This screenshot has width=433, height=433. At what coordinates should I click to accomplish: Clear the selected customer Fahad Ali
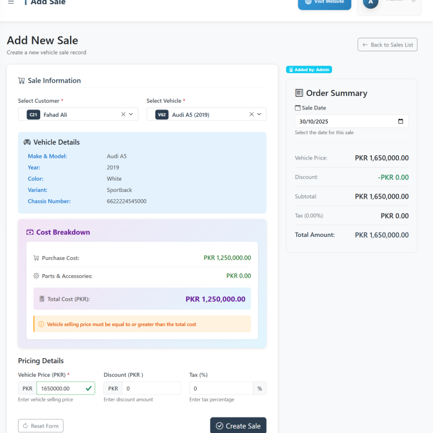(123, 114)
